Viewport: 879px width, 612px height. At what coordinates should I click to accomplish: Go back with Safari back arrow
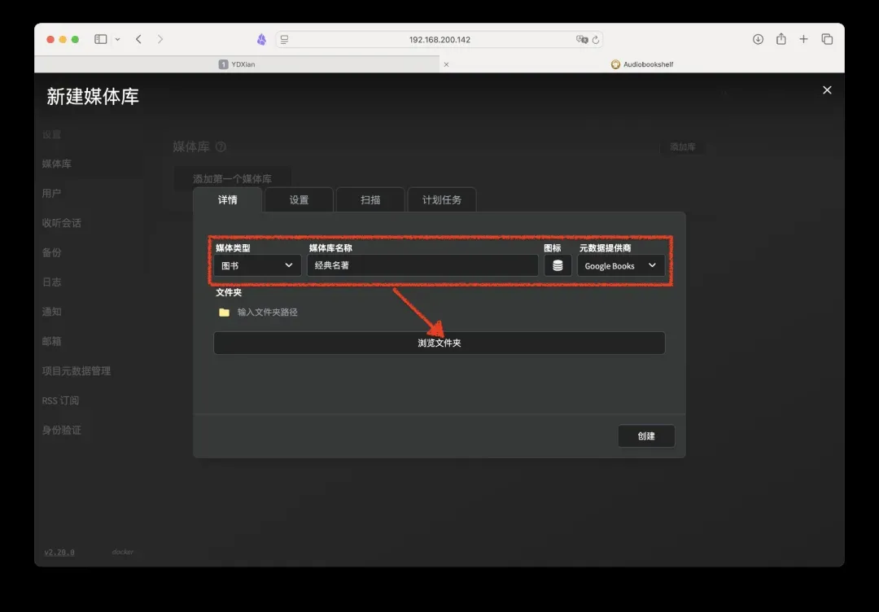click(x=138, y=39)
